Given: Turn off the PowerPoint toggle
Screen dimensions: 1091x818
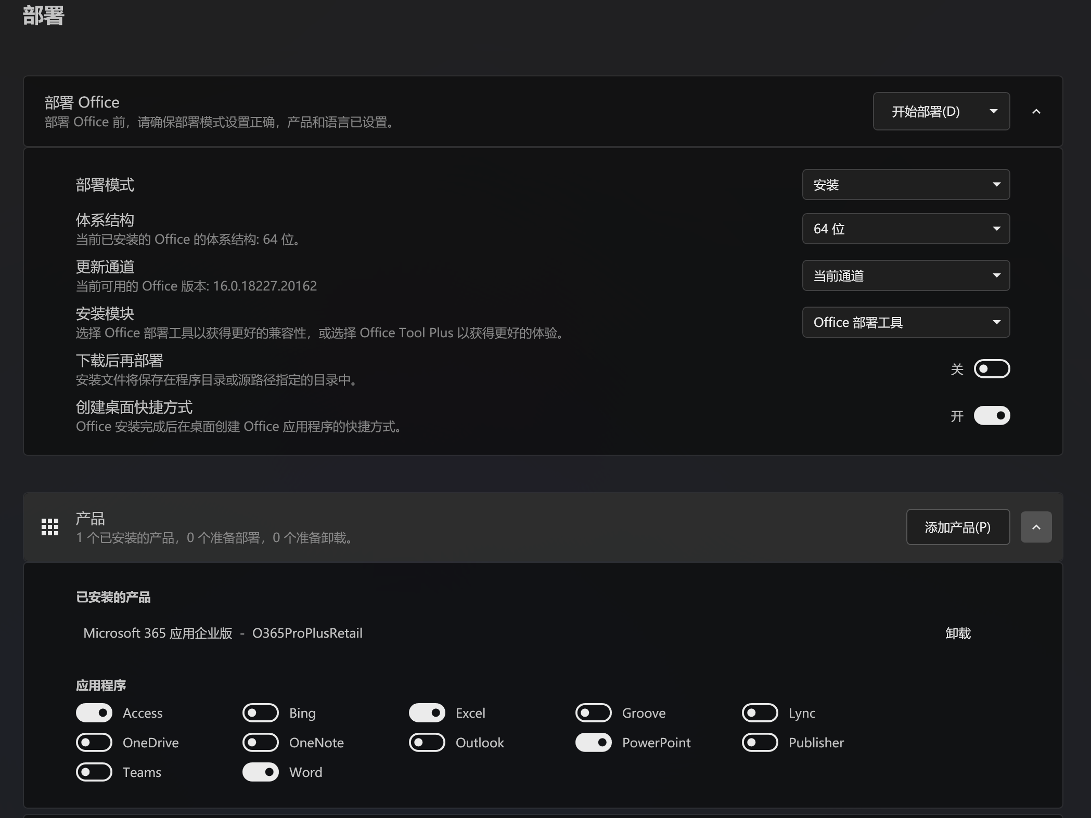Looking at the screenshot, I should (594, 742).
